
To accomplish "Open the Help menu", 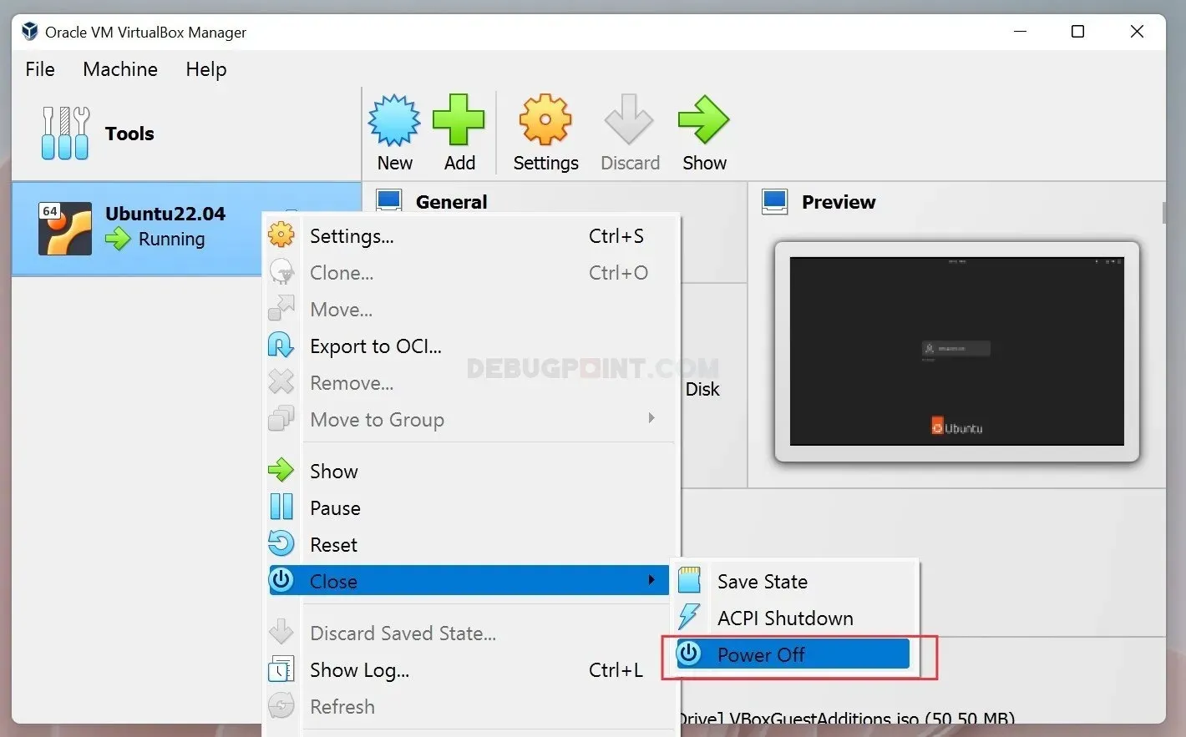I will tap(206, 69).
